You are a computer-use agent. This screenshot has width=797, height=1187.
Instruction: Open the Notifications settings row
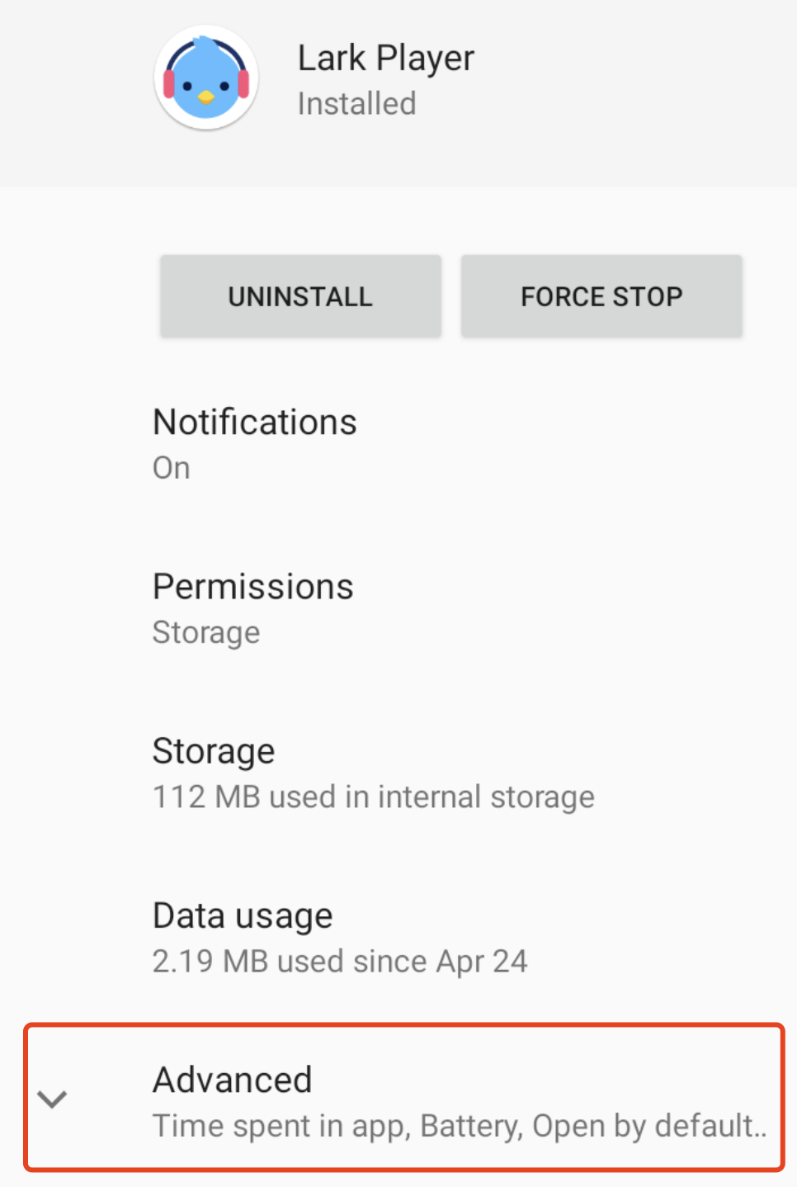255,423
